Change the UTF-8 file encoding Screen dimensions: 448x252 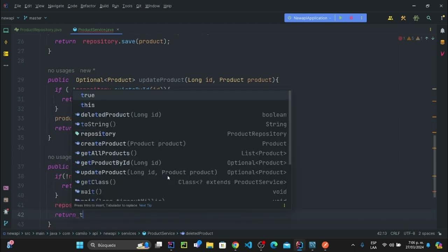pos(409,233)
